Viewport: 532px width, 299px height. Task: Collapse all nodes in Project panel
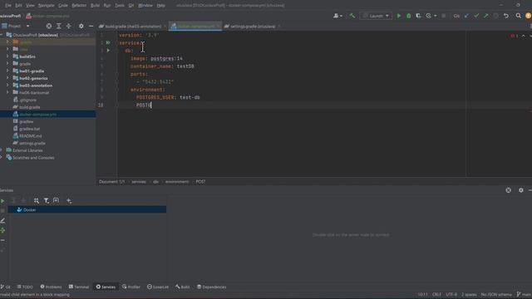pyautogui.click(x=68, y=26)
